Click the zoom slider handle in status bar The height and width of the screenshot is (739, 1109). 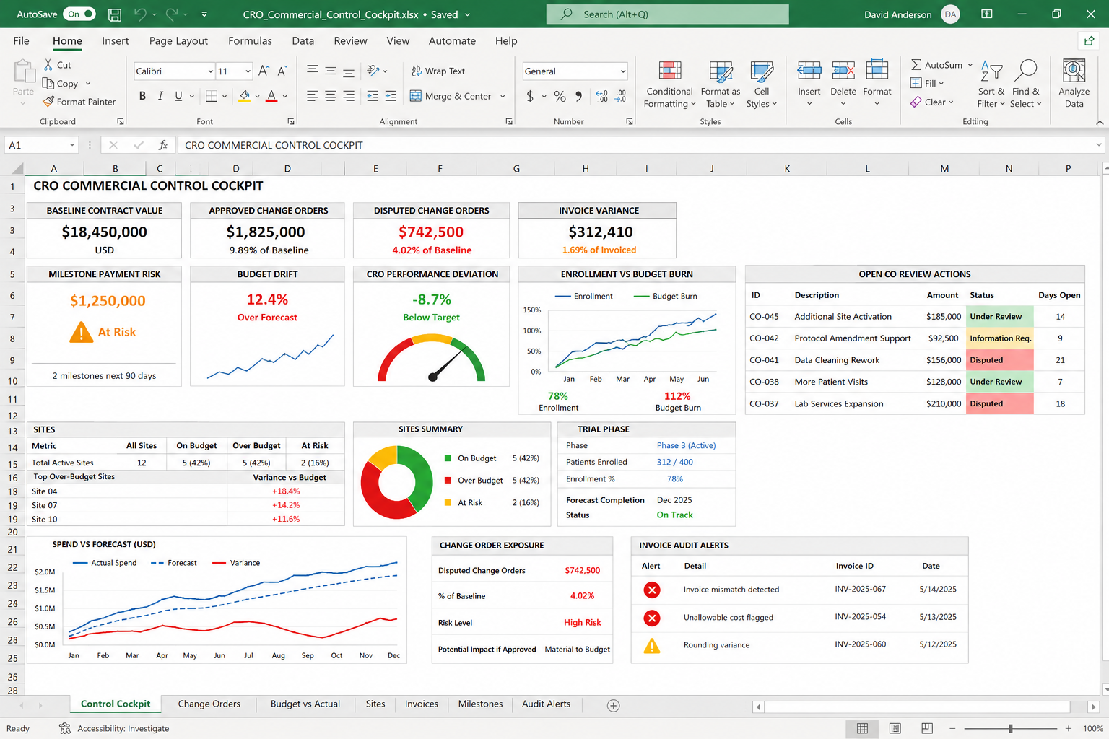[1011, 729]
